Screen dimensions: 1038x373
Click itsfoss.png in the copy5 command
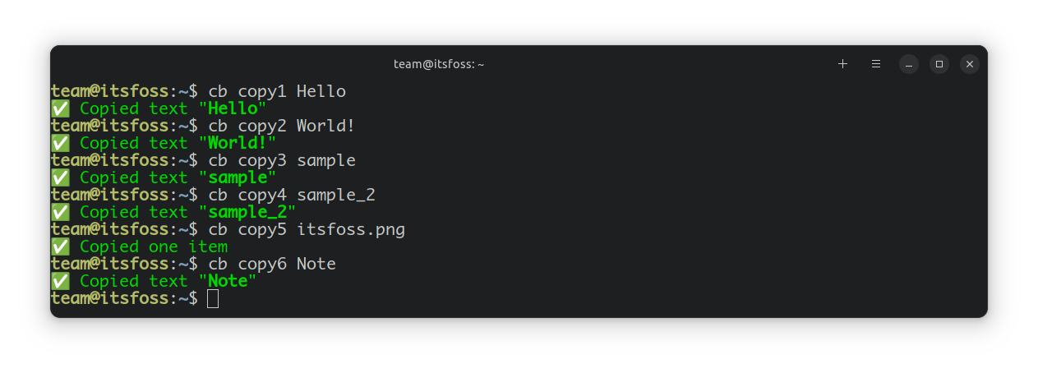351,229
